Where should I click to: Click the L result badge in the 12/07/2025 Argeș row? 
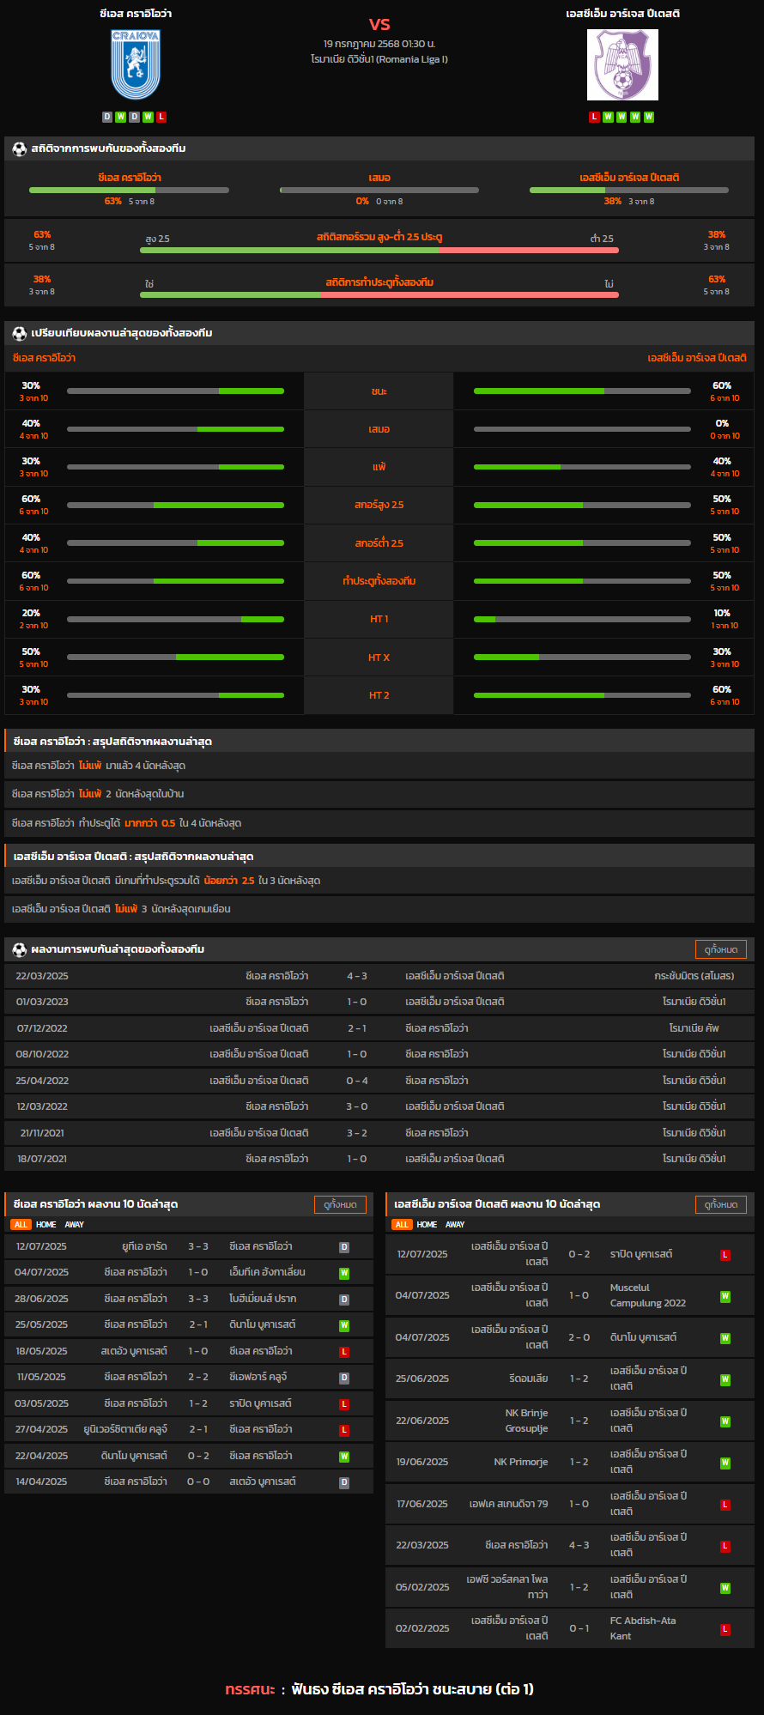pyautogui.click(x=725, y=1255)
